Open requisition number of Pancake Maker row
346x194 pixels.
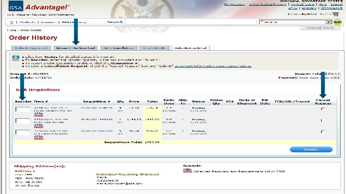pos(97,119)
